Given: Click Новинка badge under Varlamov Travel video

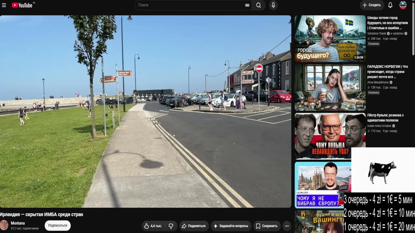Looking at the screenshot, I should tap(373, 44).
